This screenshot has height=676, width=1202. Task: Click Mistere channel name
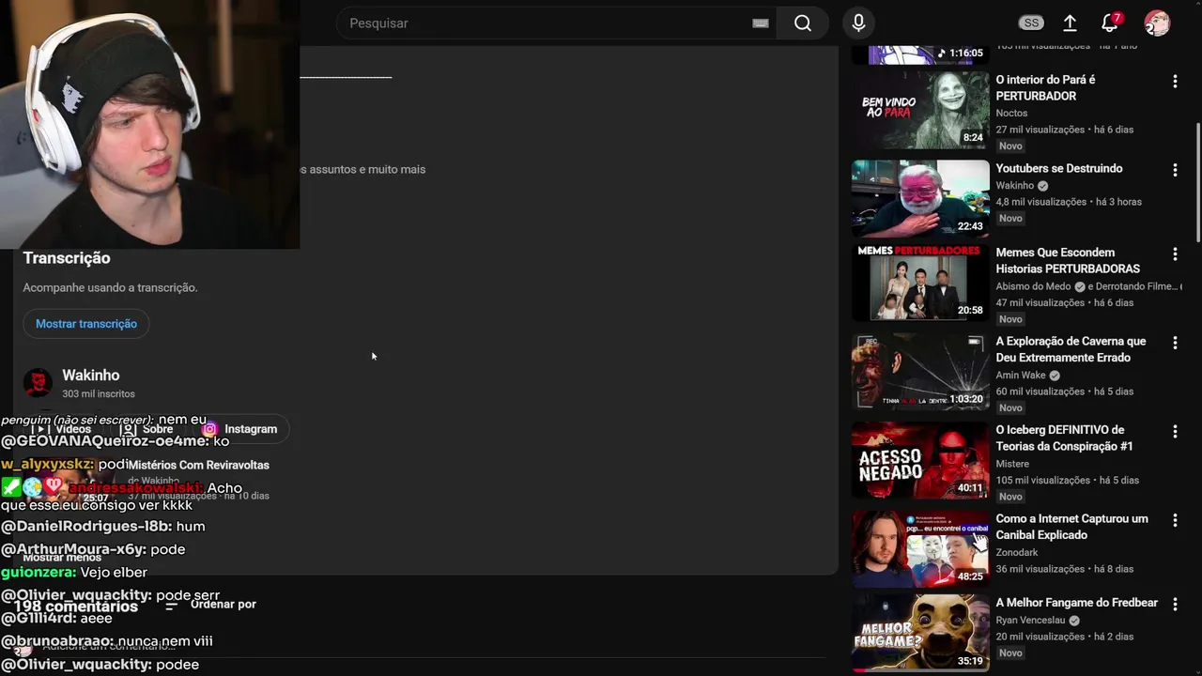click(x=1012, y=464)
